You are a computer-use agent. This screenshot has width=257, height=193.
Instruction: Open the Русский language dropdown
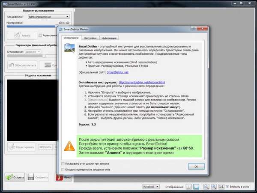click(151, 187)
